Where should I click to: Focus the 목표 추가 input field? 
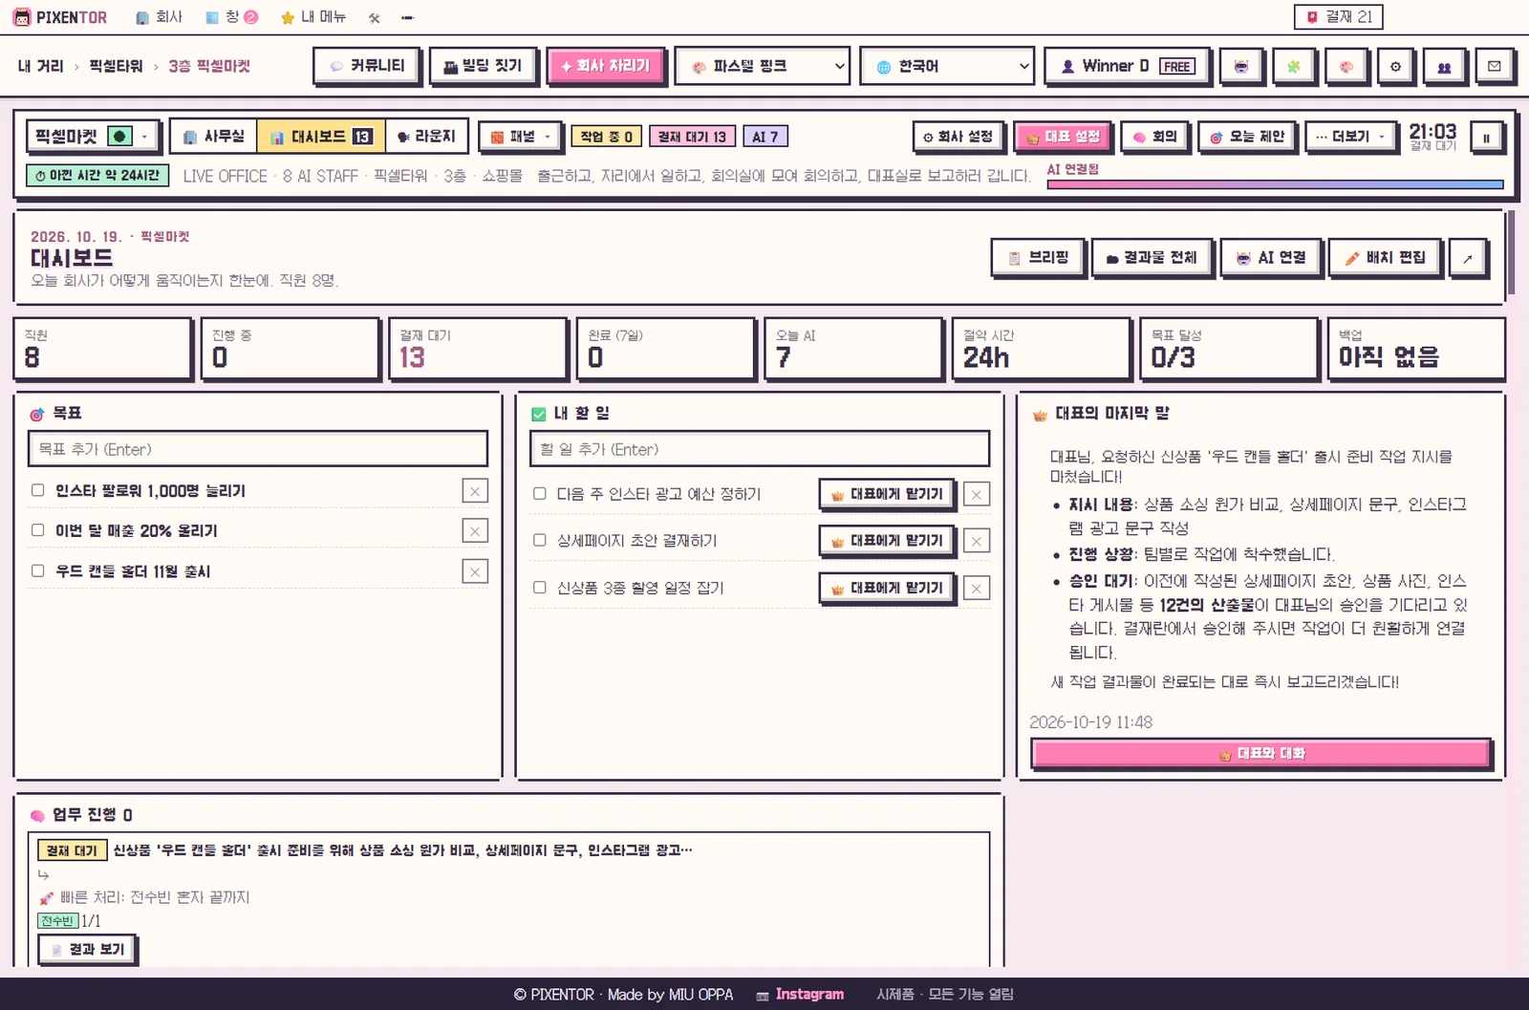click(x=258, y=449)
